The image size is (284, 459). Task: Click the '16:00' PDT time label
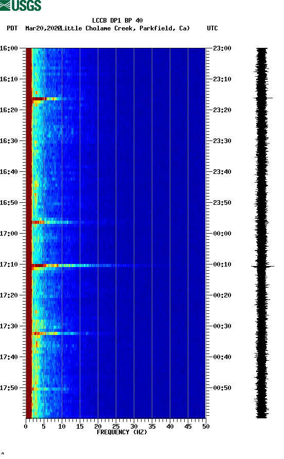9,48
